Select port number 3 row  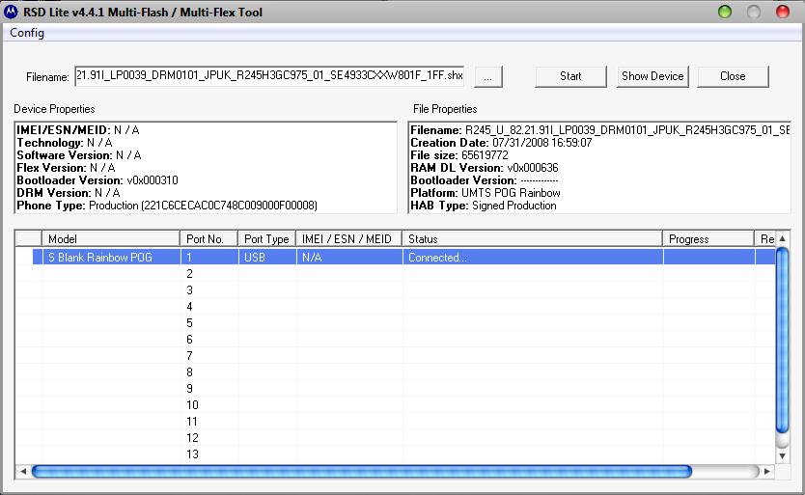(396, 290)
